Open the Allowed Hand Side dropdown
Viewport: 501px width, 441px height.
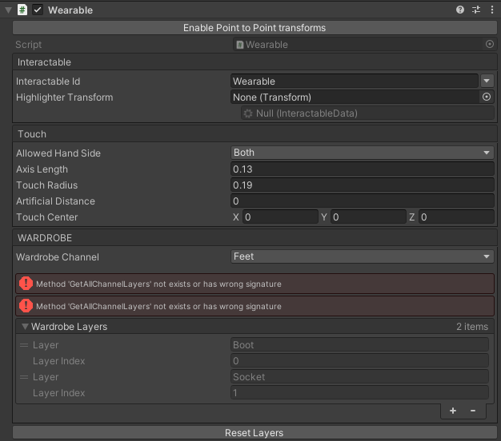pyautogui.click(x=363, y=153)
